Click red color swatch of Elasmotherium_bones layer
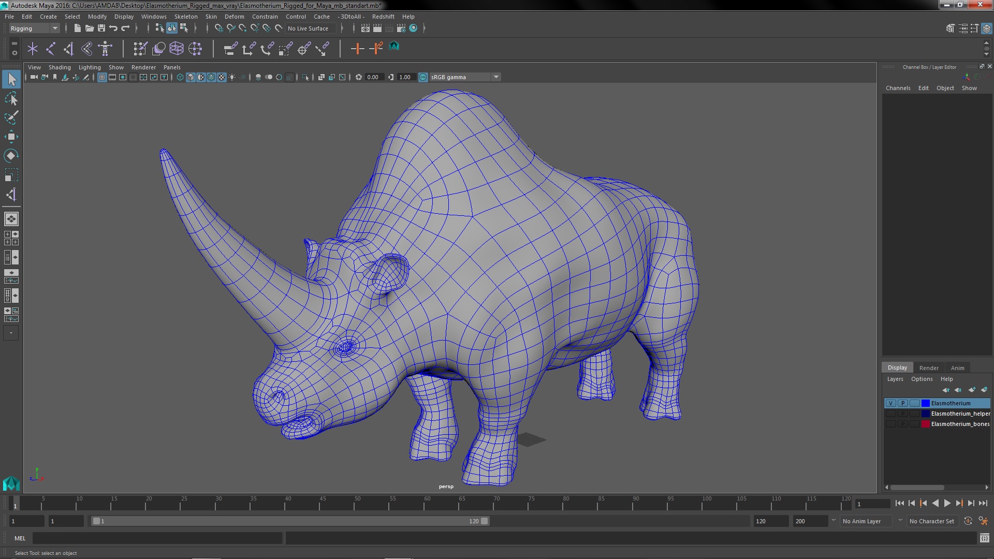 coord(926,424)
